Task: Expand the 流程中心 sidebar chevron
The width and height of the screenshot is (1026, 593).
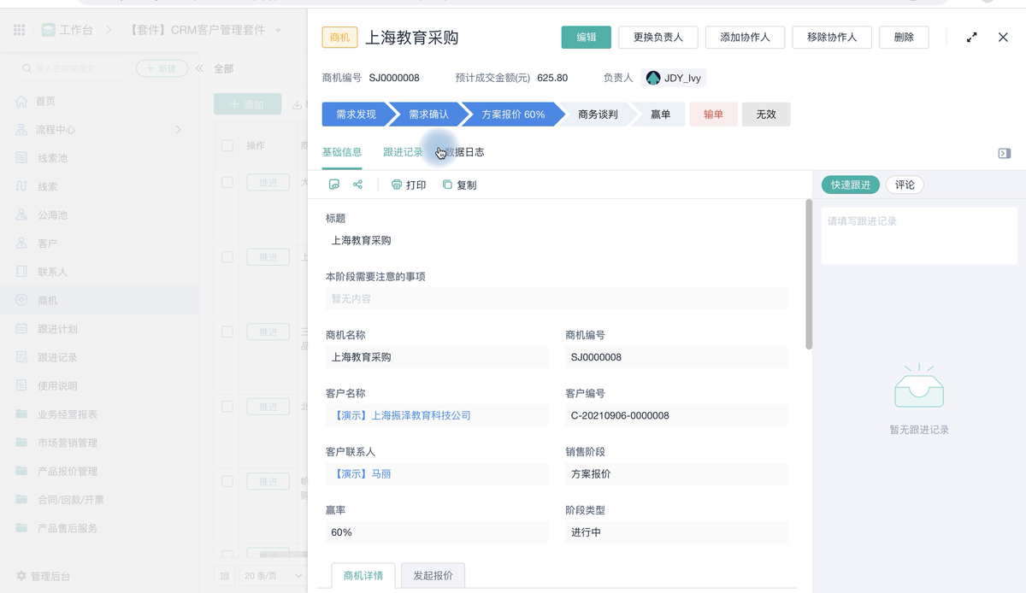Action: point(178,130)
